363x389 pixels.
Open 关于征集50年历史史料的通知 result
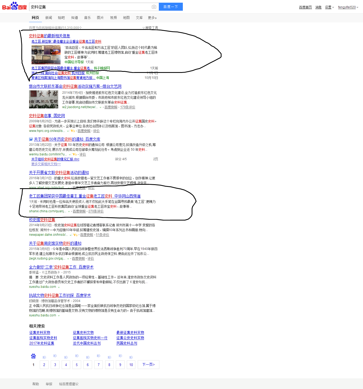[67, 139]
